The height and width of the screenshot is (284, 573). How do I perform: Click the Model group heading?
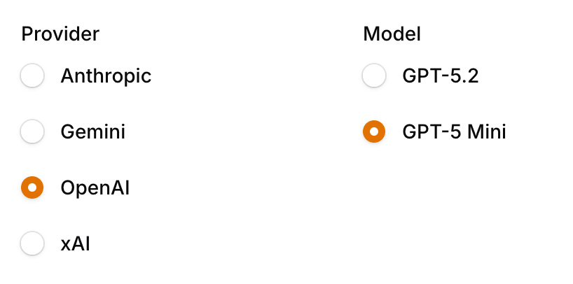click(392, 33)
